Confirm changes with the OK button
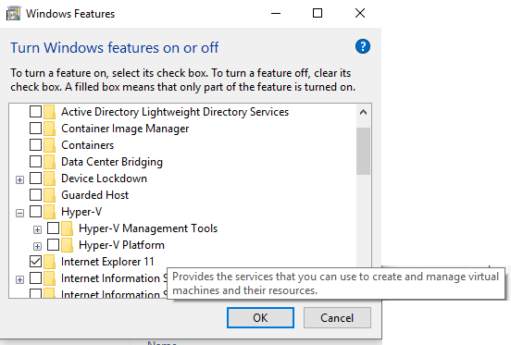This screenshot has height=345, width=511. (x=260, y=317)
